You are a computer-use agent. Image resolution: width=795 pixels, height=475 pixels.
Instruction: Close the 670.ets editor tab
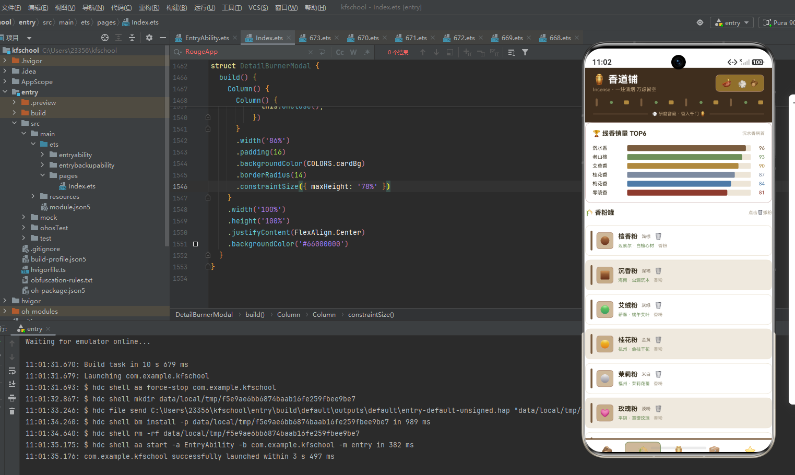point(385,38)
